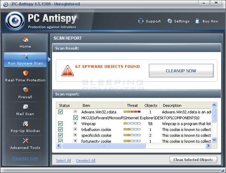Sort by the Status column header
The image size is (226, 173).
click(64, 106)
